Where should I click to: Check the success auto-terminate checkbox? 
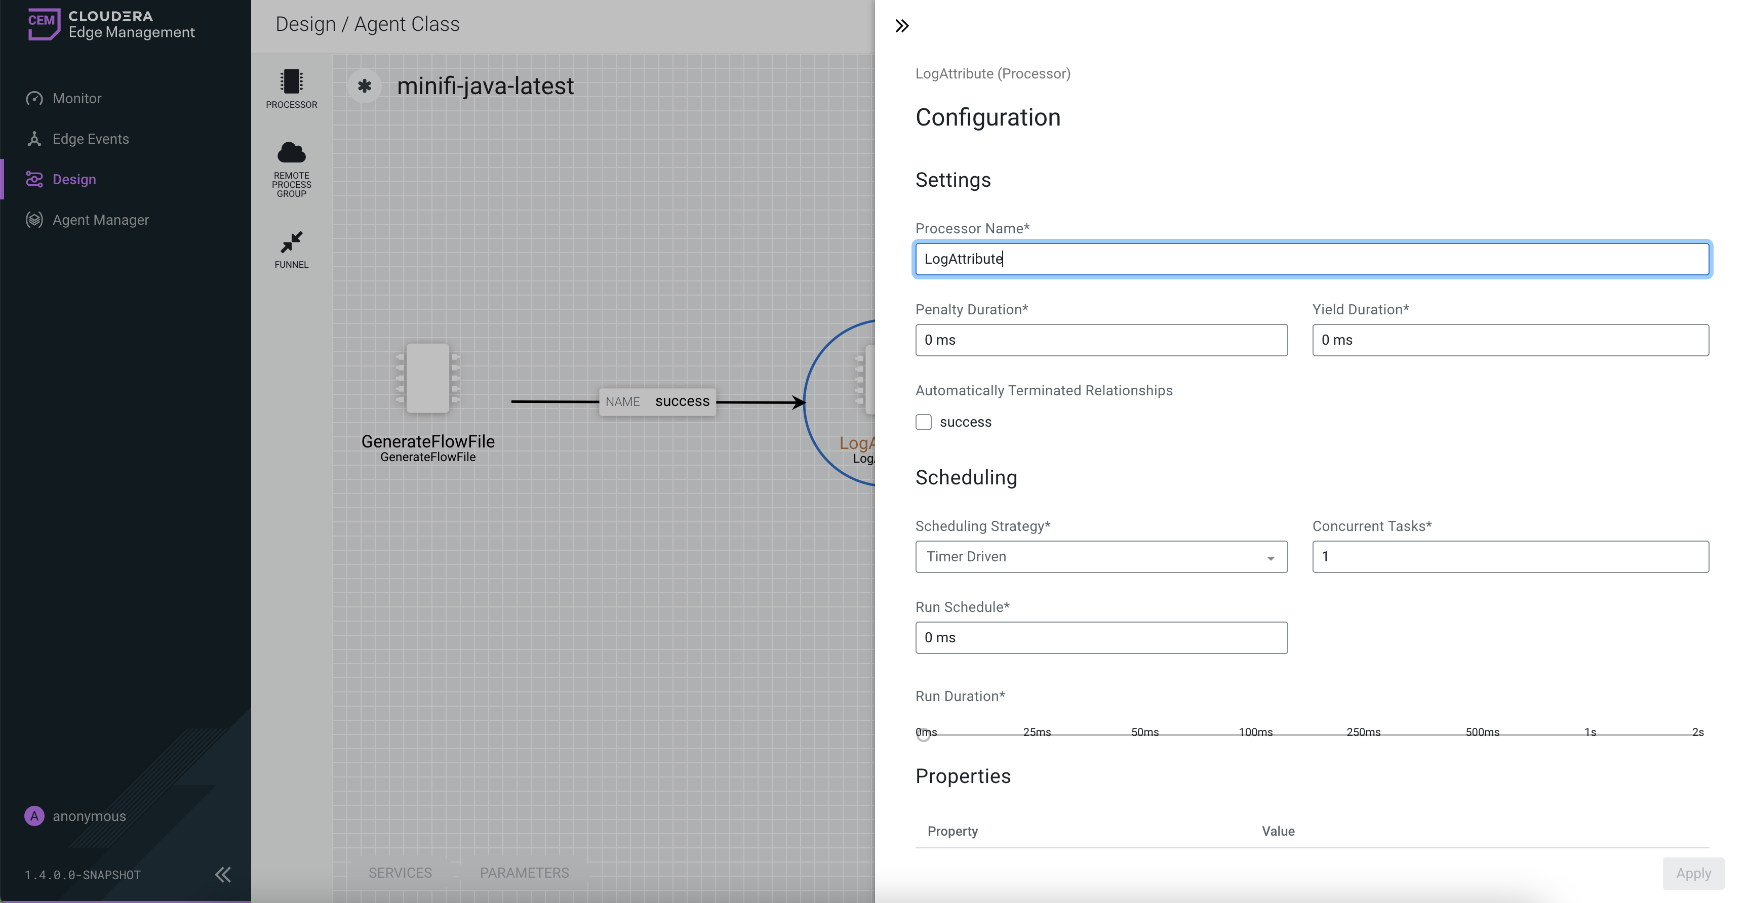(x=923, y=423)
